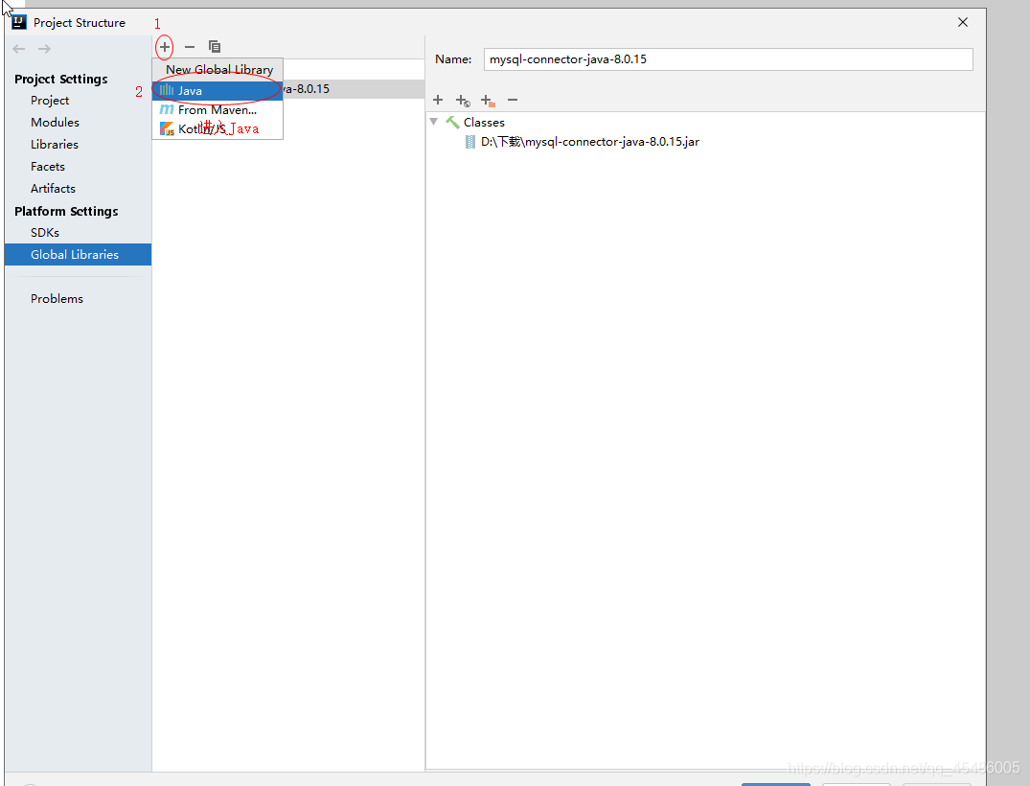Viewport: 1030px width, 786px height.
Task: Attach files from URL with plus-globe icon
Action: [463, 101]
